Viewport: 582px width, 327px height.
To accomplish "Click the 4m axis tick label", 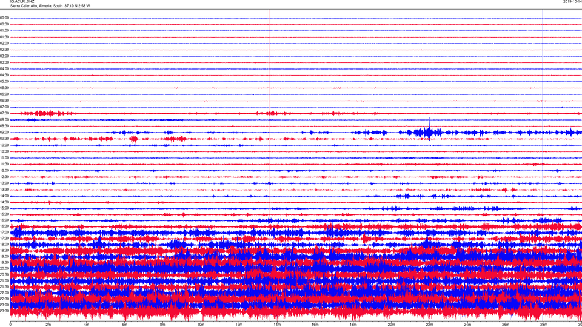I will pos(87,325).
